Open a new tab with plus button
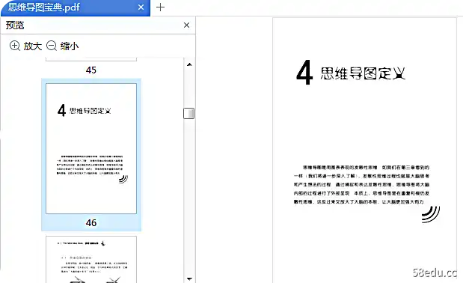Image resolution: width=463 pixels, height=283 pixels. pyautogui.click(x=160, y=7)
